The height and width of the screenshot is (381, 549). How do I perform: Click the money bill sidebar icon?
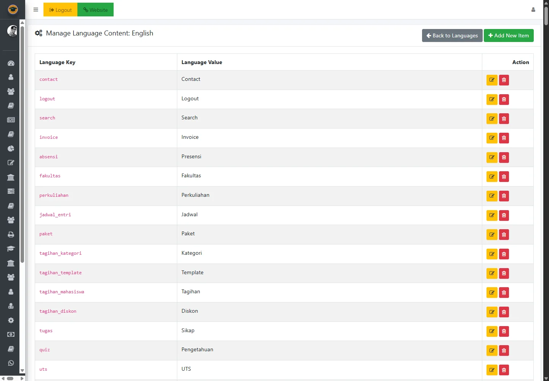click(x=11, y=334)
